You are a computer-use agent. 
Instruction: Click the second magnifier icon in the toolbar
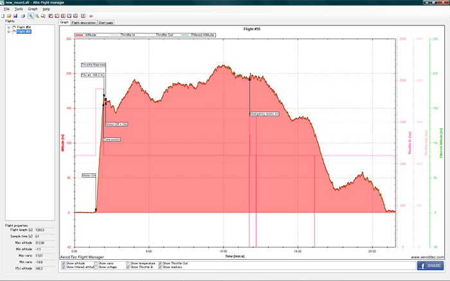coord(37,16)
